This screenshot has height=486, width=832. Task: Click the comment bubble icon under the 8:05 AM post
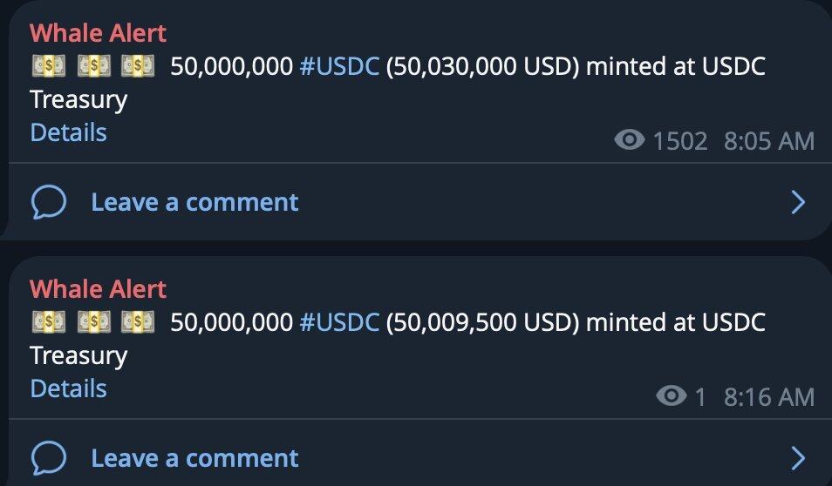[49, 203]
